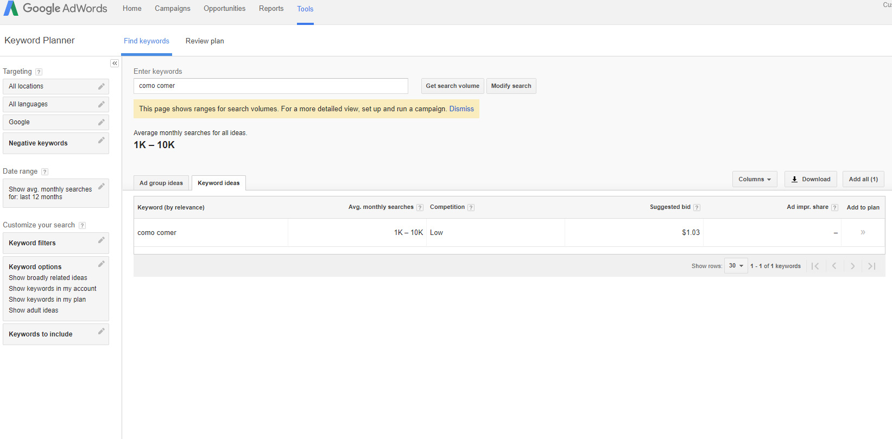
Task: Edit Keywords to include pencil icon
Action: point(101,332)
